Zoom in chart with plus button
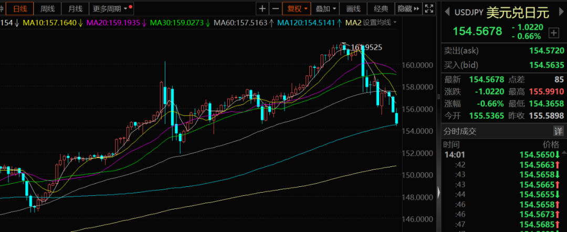 click(262, 8)
